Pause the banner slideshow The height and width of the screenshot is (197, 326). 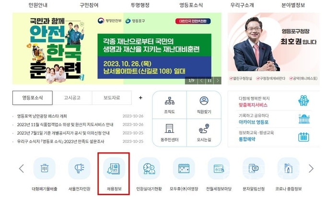click(x=210, y=81)
